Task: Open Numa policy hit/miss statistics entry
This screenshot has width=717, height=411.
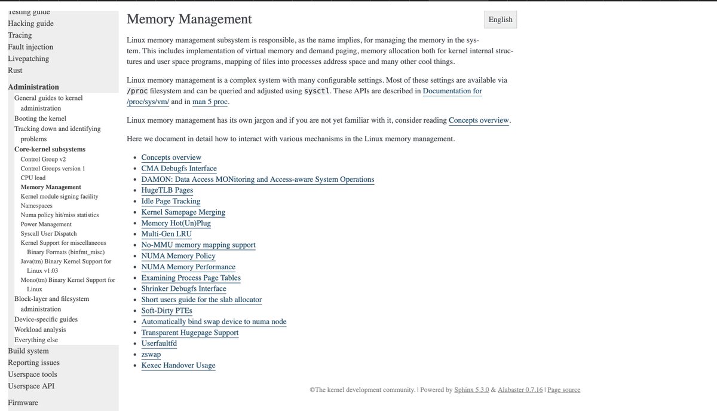Action: [x=60, y=215]
